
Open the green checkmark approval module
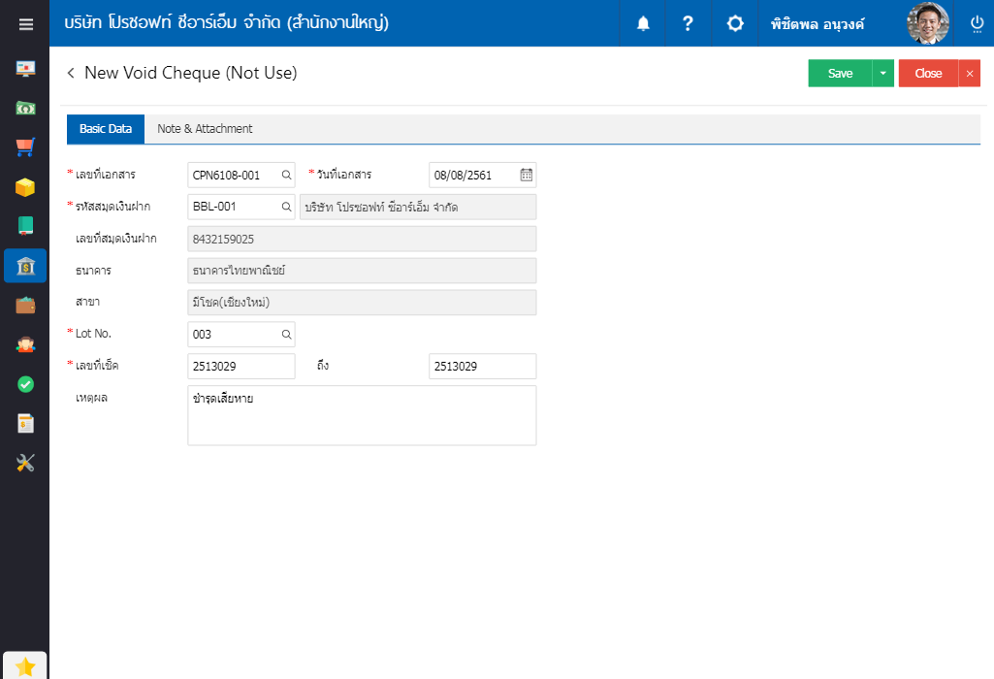tap(25, 384)
